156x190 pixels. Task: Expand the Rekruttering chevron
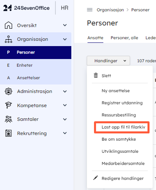tap(65, 133)
